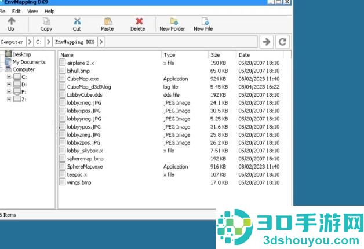364x249 pixels.
Task: Click the CubeMap.exe file icon
Action: [x=62, y=78]
